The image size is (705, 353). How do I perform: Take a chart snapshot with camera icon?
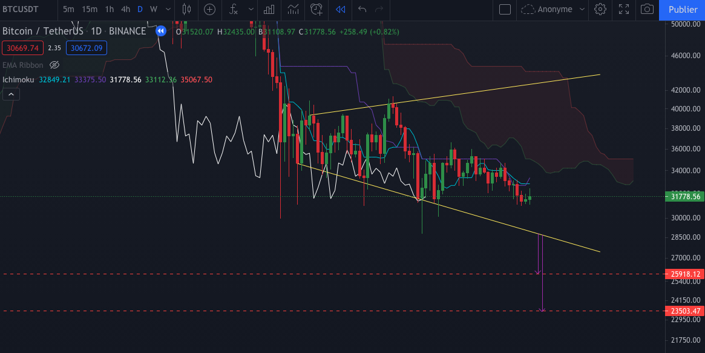pos(646,10)
